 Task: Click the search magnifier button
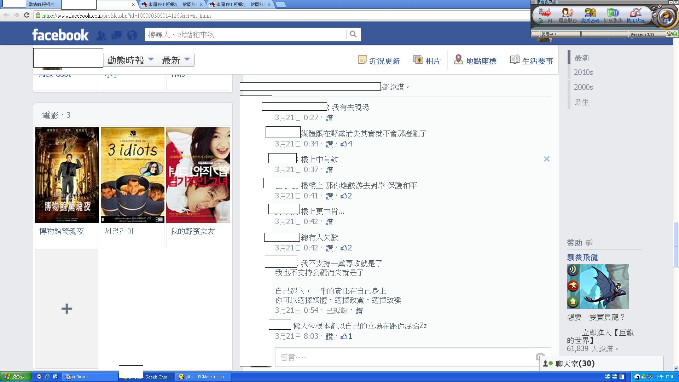click(x=353, y=34)
